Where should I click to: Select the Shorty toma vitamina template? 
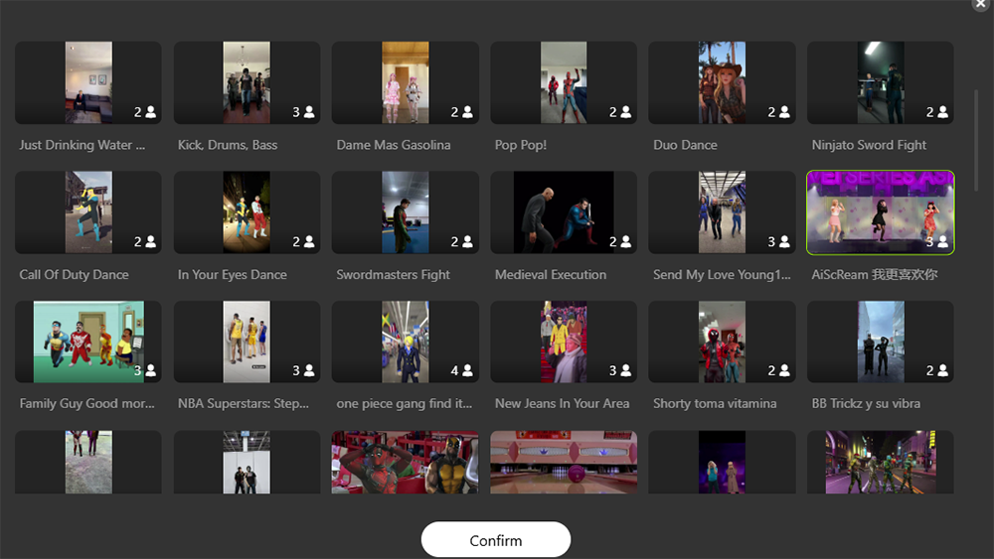[x=722, y=342]
